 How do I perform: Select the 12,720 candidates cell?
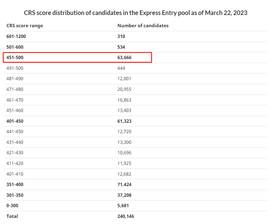tap(124, 132)
